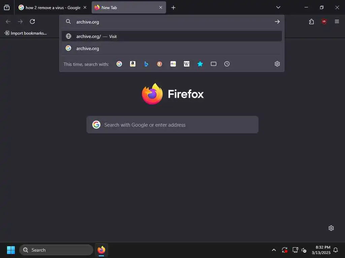Viewport: 345px width, 258px height.
Task: Click the Go arrow in address bar
Action: (x=277, y=21)
